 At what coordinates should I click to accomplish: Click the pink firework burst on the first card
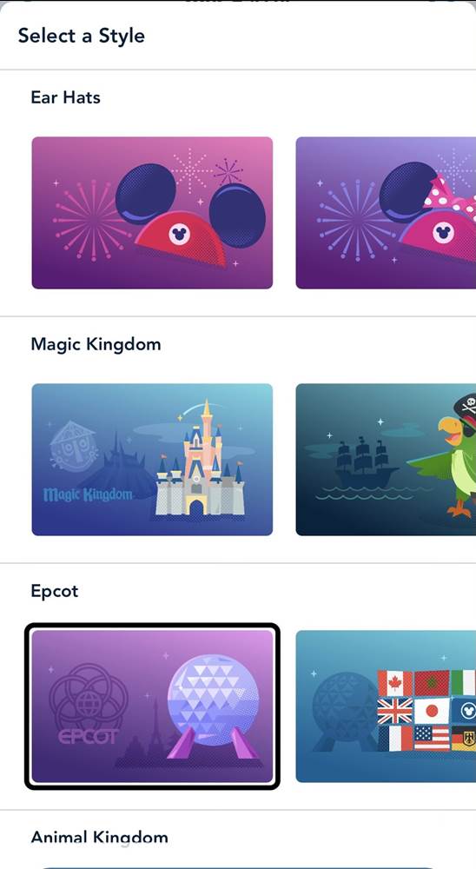pos(93,220)
